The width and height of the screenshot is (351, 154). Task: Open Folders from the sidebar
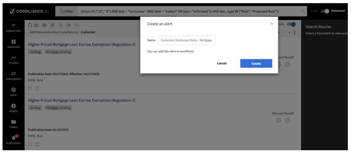[x=13, y=124]
